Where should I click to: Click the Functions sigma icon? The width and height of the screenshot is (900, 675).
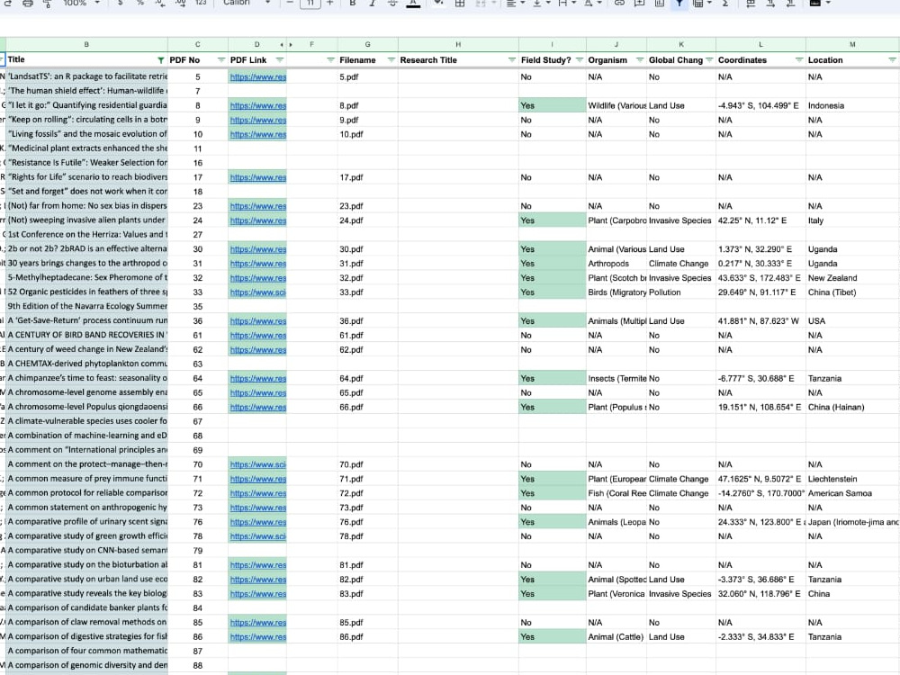[x=724, y=4]
